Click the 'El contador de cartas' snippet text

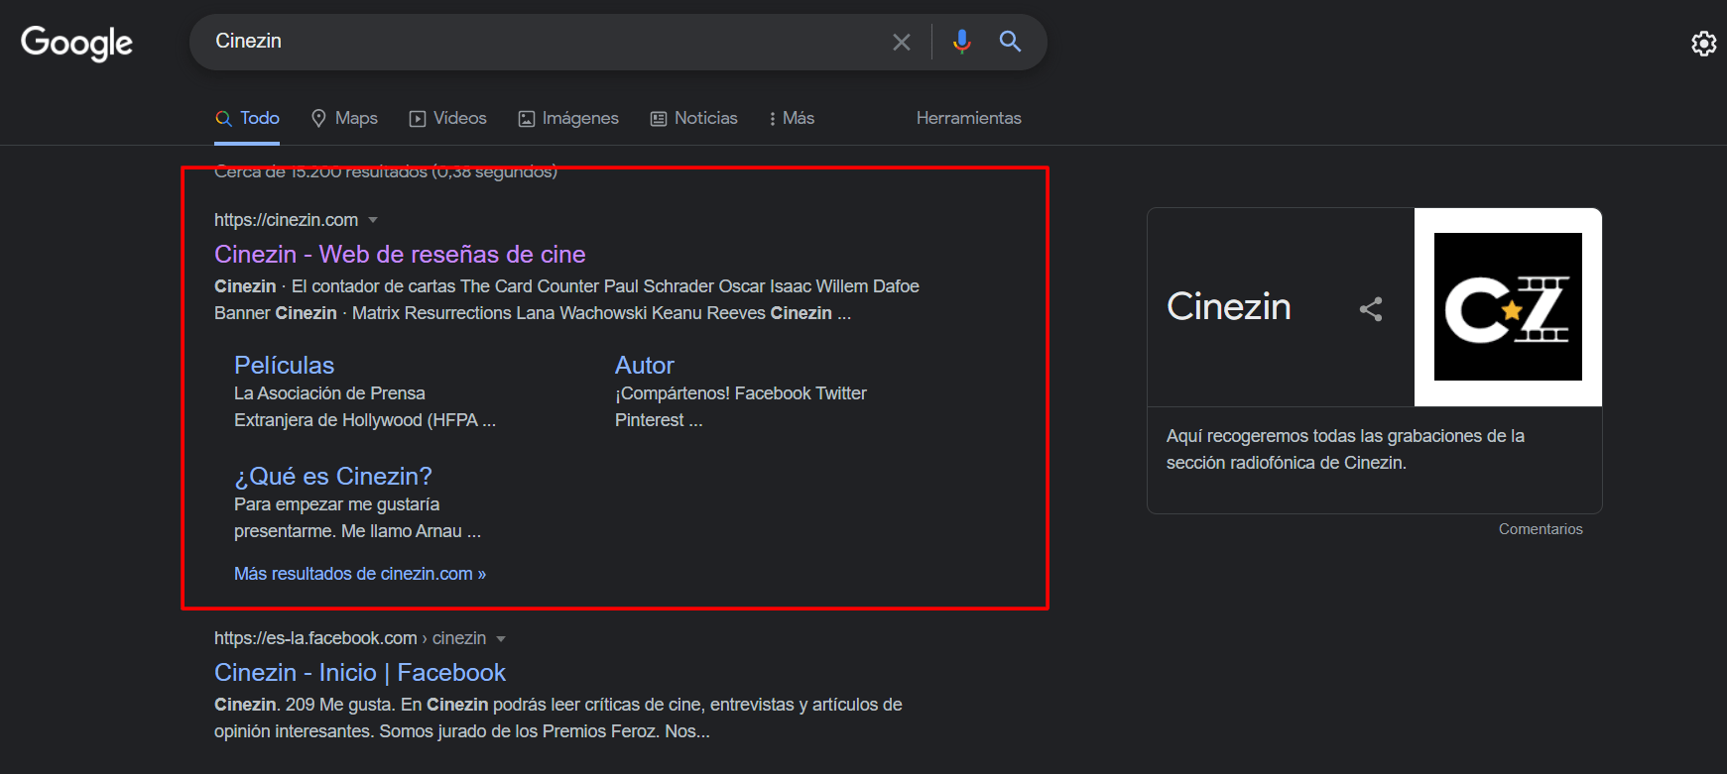click(x=566, y=299)
